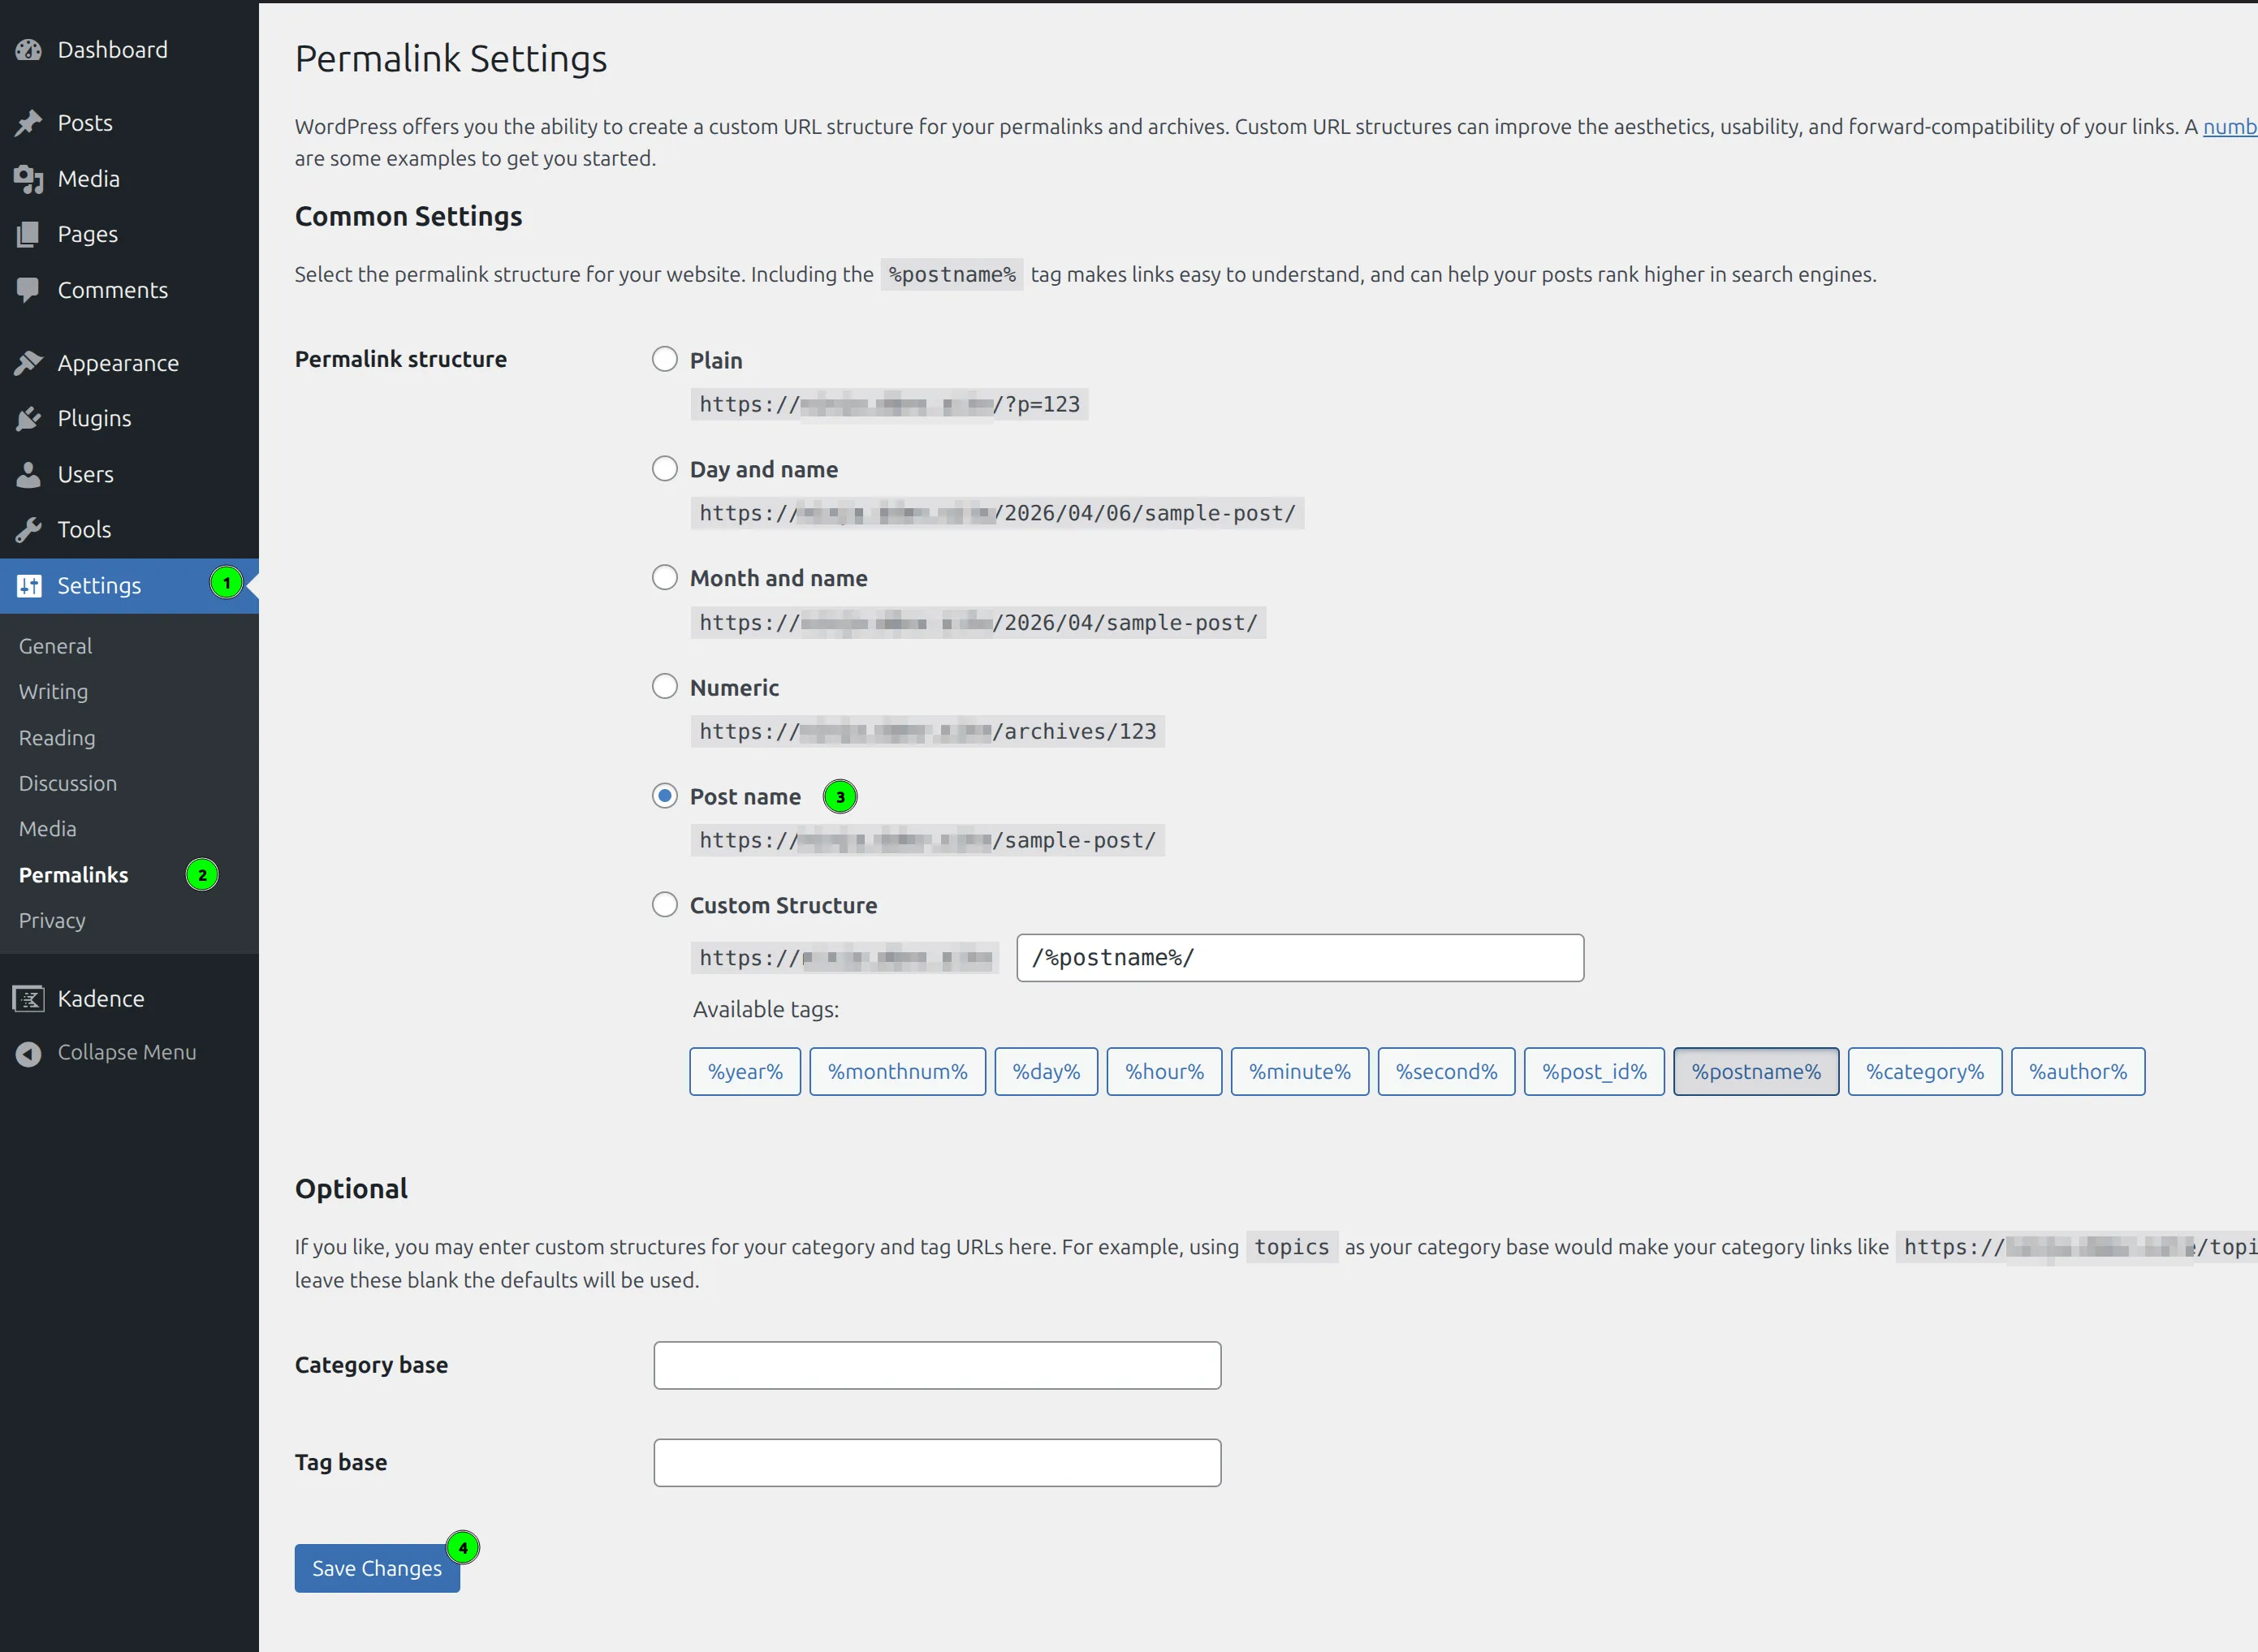Click the Pages icon in sidebar
This screenshot has height=1652, width=2258.
click(x=29, y=234)
